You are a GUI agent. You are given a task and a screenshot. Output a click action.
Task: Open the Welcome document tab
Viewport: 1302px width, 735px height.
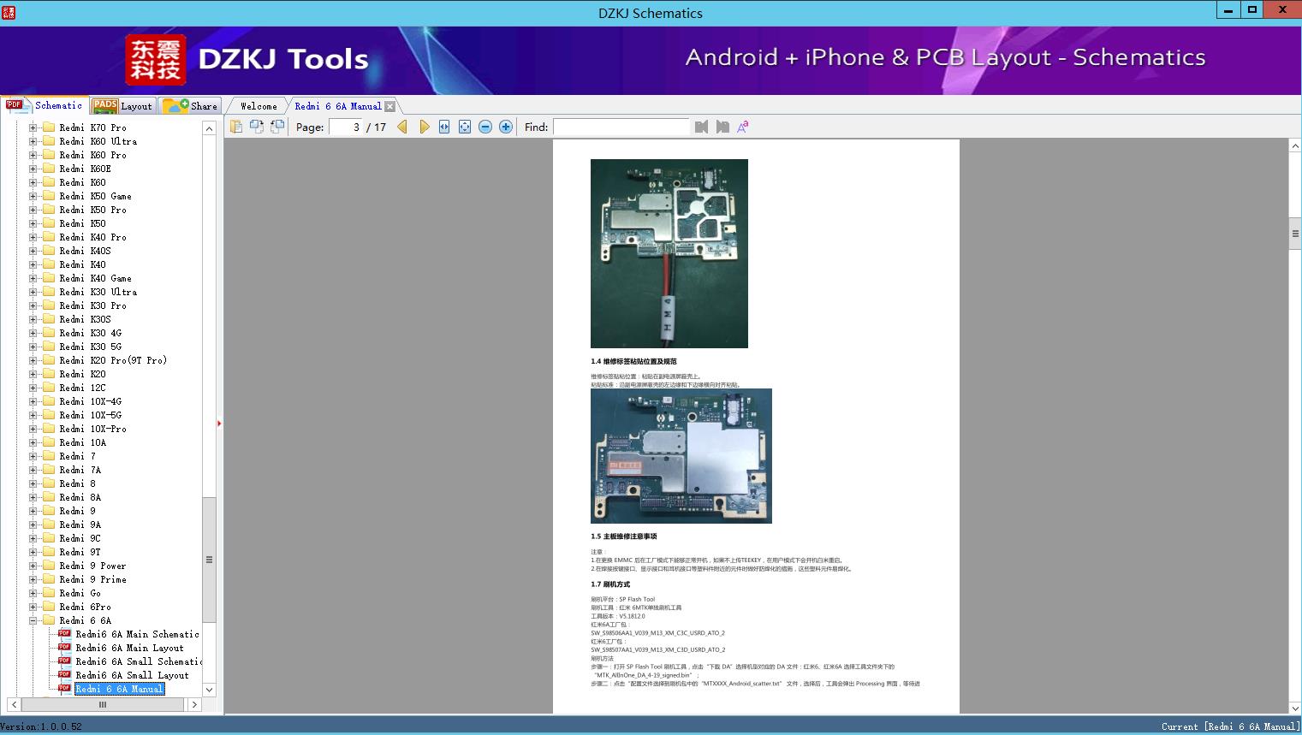click(259, 106)
